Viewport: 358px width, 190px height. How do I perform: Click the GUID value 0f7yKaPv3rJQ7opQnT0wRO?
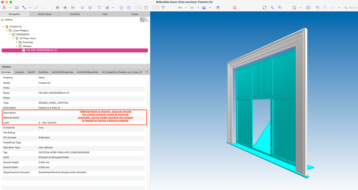coord(54,157)
